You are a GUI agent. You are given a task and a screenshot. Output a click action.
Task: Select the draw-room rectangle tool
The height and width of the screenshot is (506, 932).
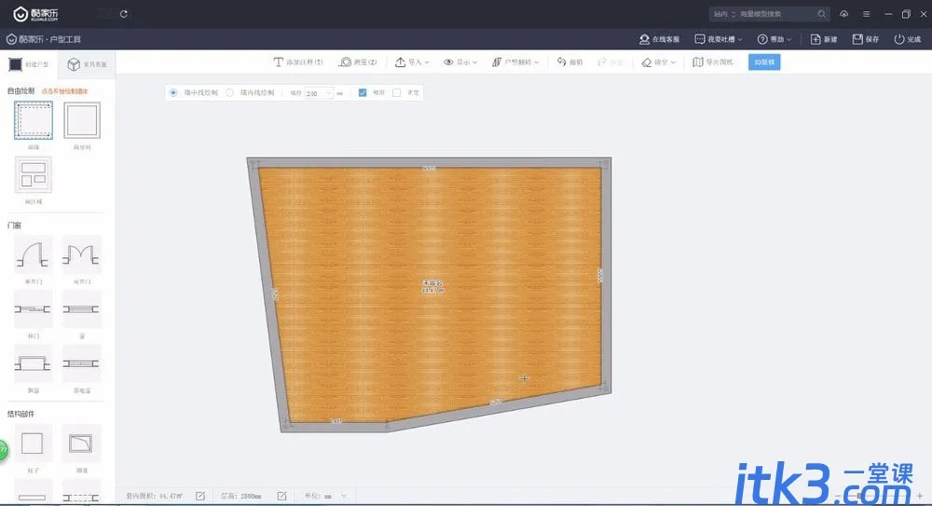82,120
